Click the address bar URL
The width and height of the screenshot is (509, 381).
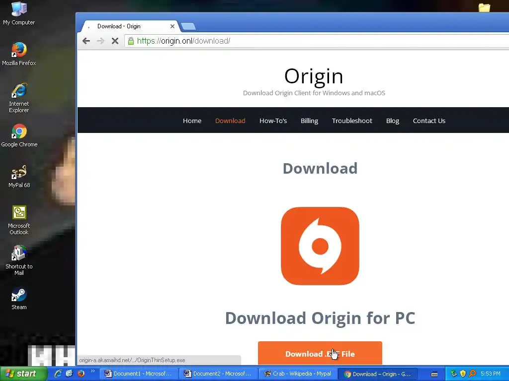[184, 41]
